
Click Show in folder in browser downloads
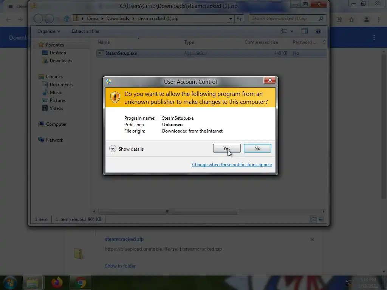120,266
